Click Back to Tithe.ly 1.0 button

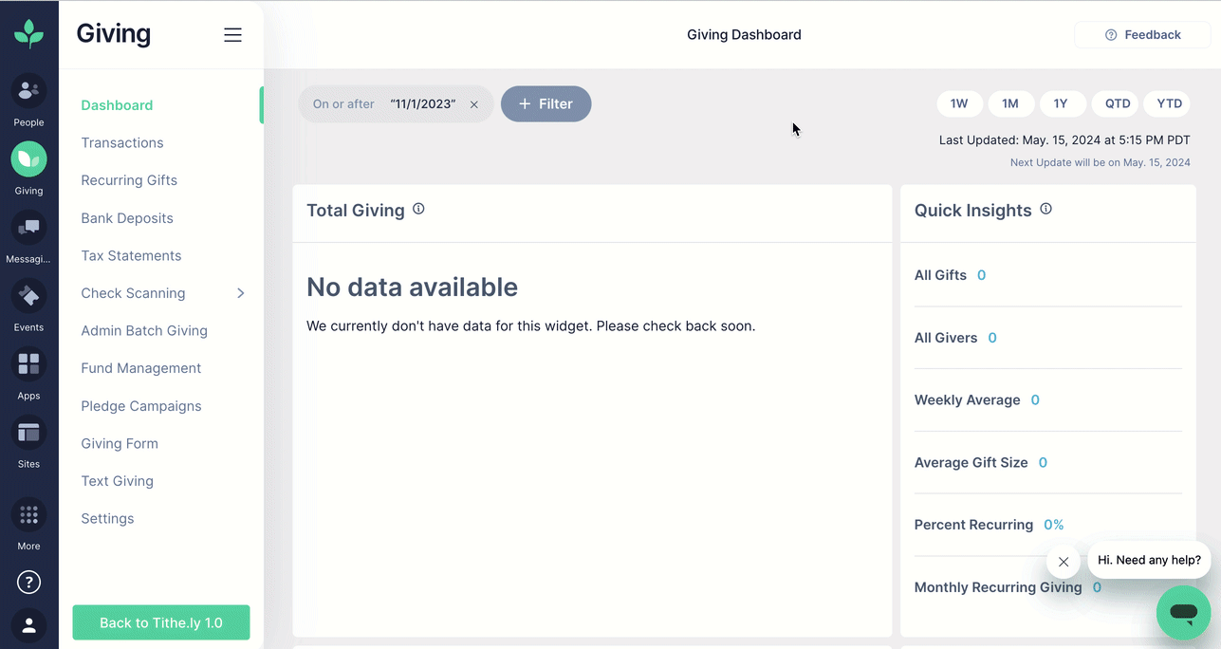161,623
